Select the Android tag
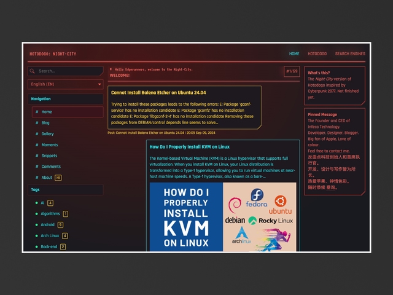Image resolution: width=393 pixels, height=295 pixels. tap(48, 225)
